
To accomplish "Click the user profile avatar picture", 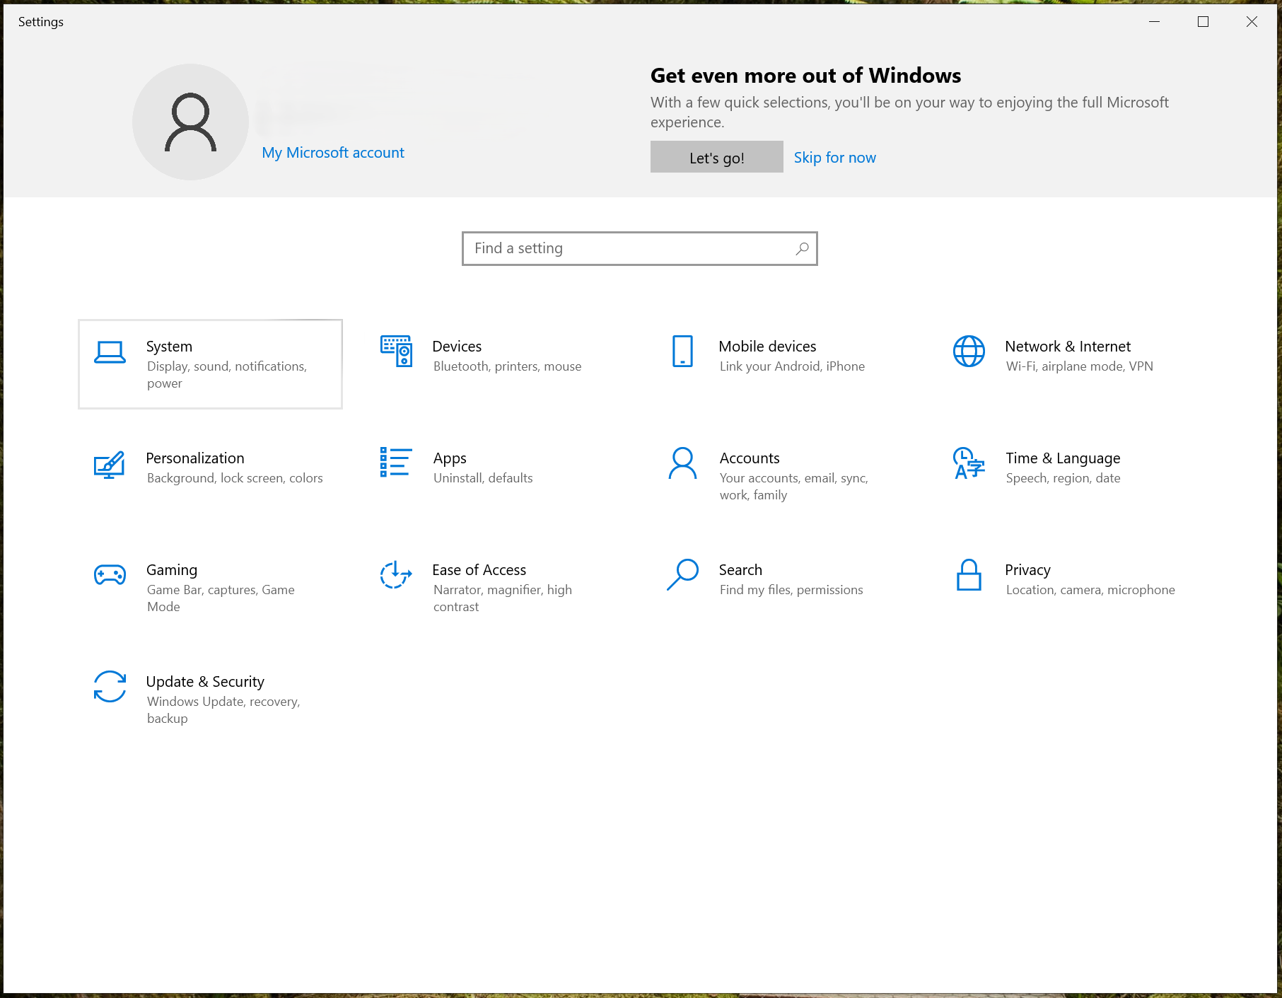I will pos(190,122).
